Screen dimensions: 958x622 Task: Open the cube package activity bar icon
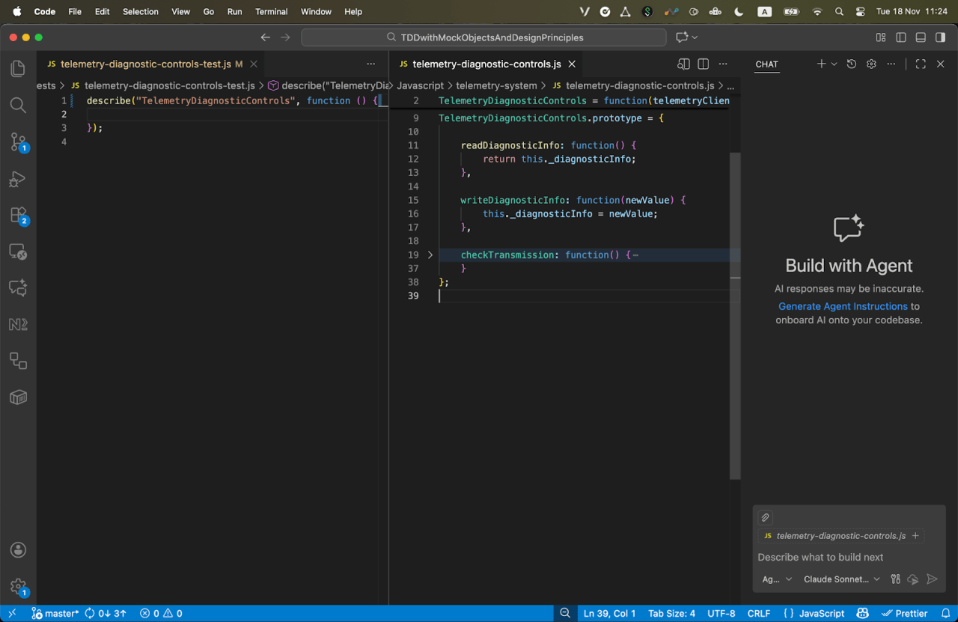tap(18, 397)
